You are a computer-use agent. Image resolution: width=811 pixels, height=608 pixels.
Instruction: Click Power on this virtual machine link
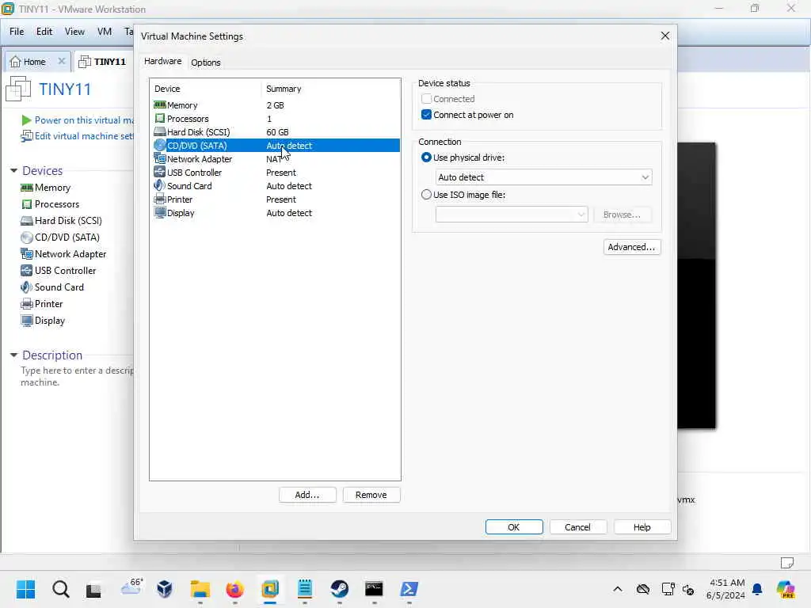tap(84, 120)
